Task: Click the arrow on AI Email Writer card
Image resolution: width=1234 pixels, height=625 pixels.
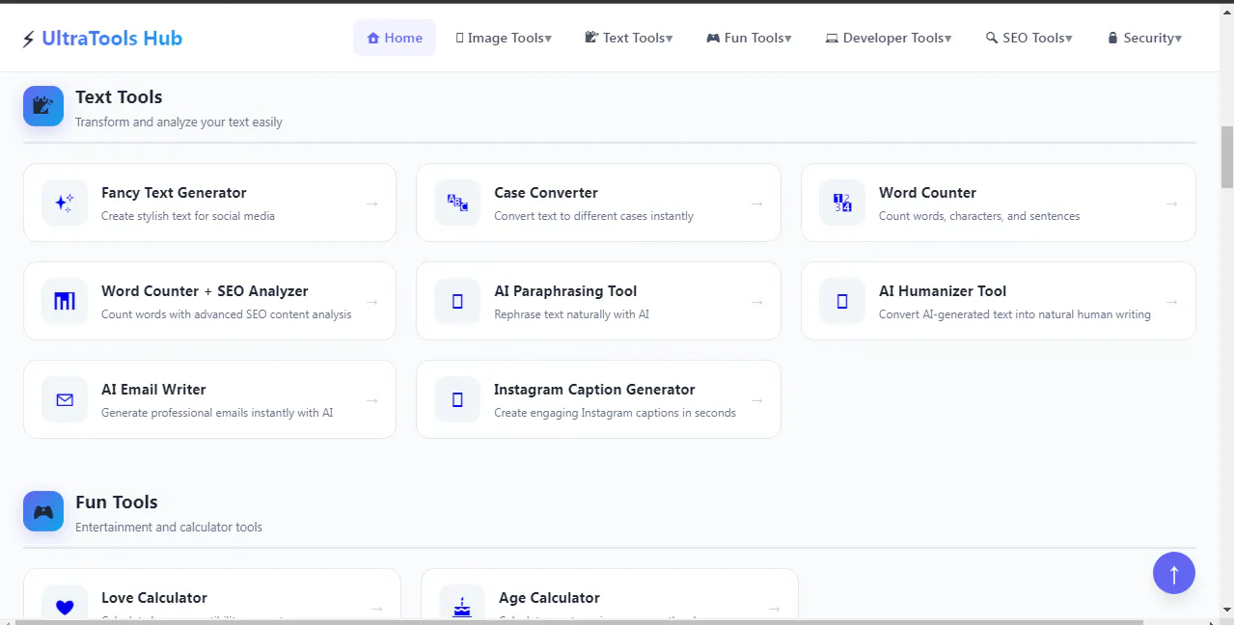Action: (372, 400)
